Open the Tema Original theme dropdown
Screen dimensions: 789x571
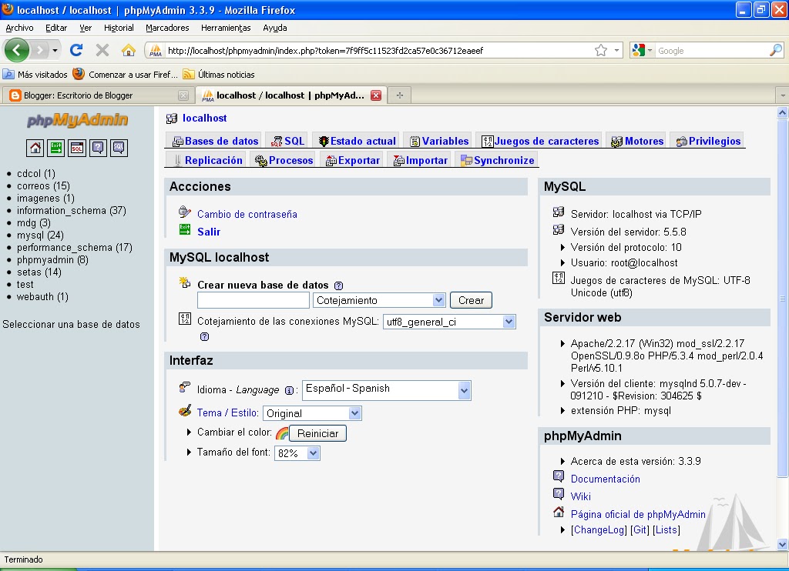312,413
